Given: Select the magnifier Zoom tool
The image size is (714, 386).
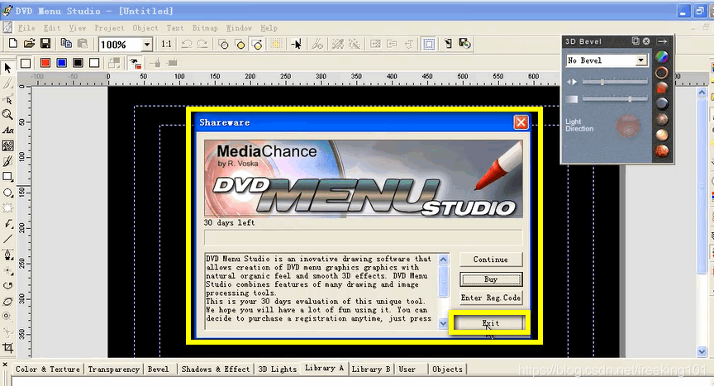Looking at the screenshot, I should [x=7, y=115].
